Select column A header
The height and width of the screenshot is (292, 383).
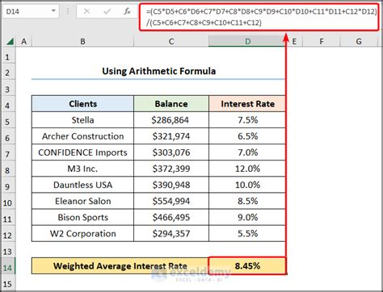(x=24, y=41)
